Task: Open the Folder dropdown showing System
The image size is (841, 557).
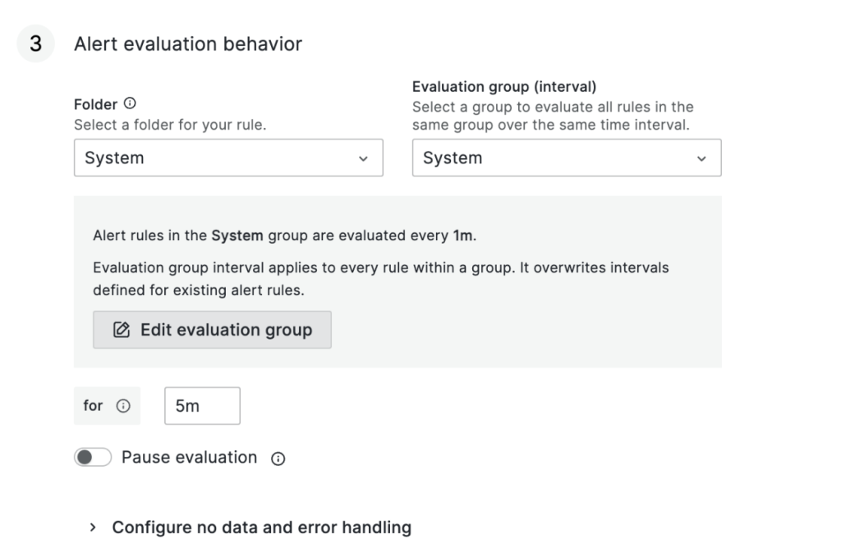Action: pos(222,158)
